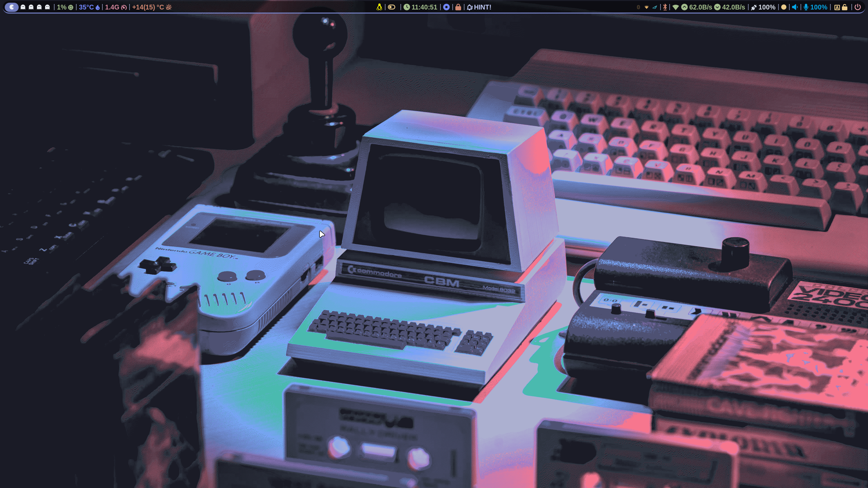The width and height of the screenshot is (868, 488).
Task: Click the yellow circle icon
Action: (x=784, y=7)
